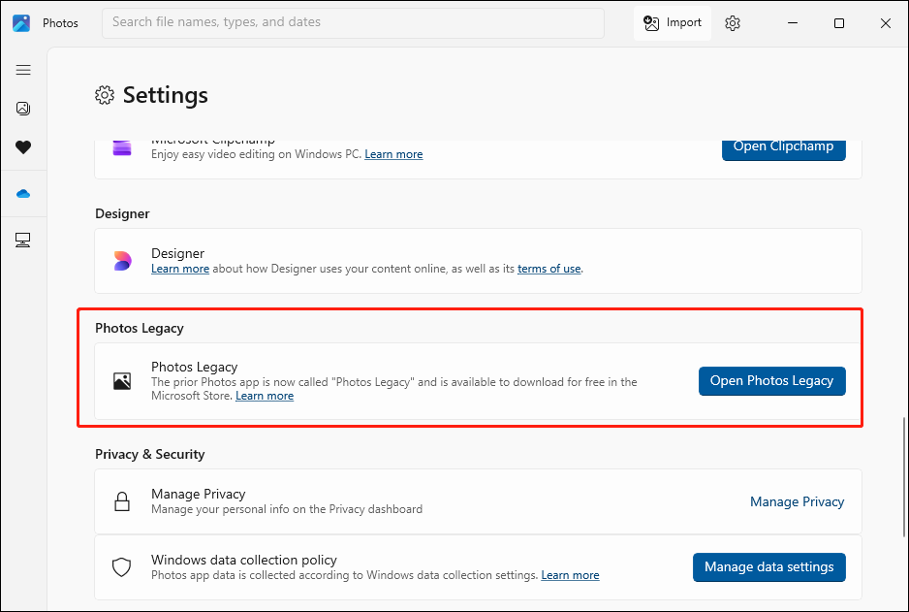Open data collection policy Learn more link
Image resolution: width=909 pixels, height=612 pixels.
click(x=571, y=575)
